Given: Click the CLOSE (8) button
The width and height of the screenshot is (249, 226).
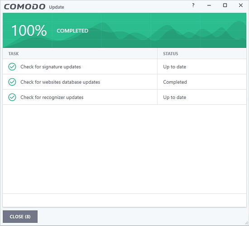Looking at the screenshot, I should [x=20, y=217].
